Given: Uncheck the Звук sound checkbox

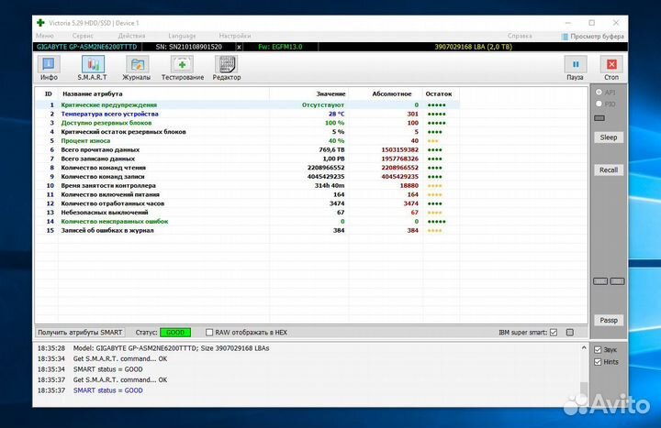Looking at the screenshot, I should pos(599,350).
